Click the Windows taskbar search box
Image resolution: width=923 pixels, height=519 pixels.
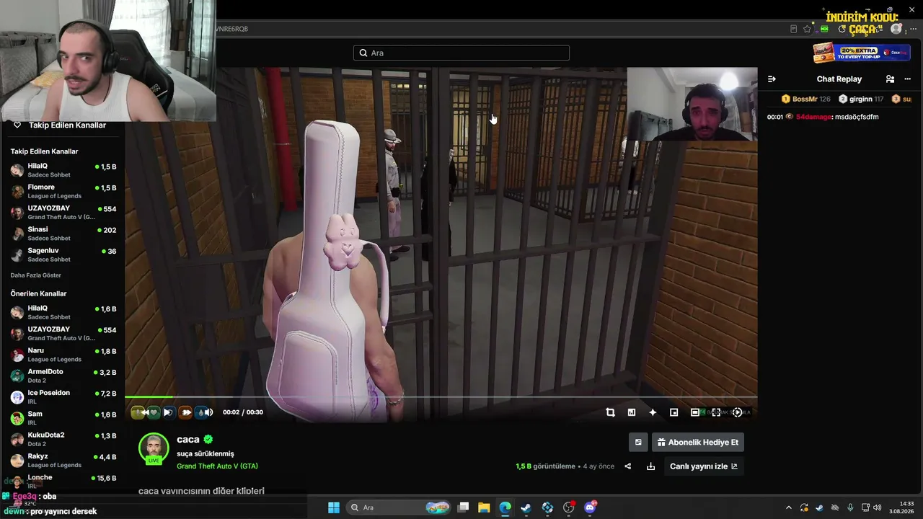pyautogui.click(x=399, y=507)
